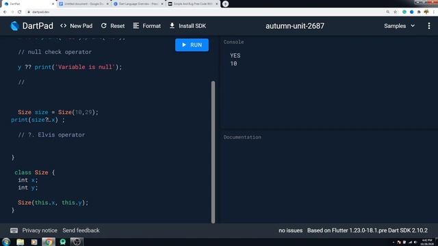Click the '// ?. Elvis operator' comment
The width and height of the screenshot is (438, 246).
point(51,135)
